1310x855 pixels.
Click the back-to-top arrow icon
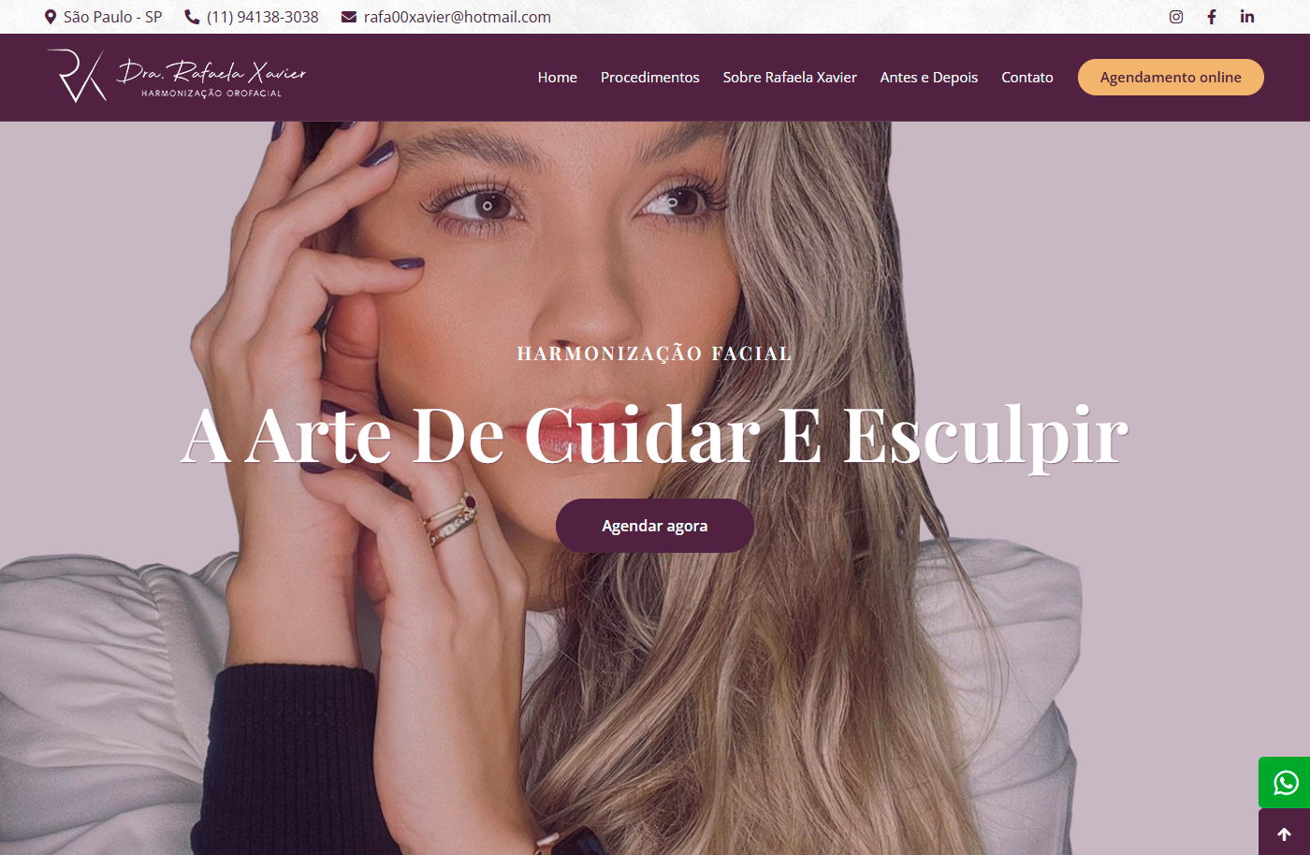click(1285, 833)
